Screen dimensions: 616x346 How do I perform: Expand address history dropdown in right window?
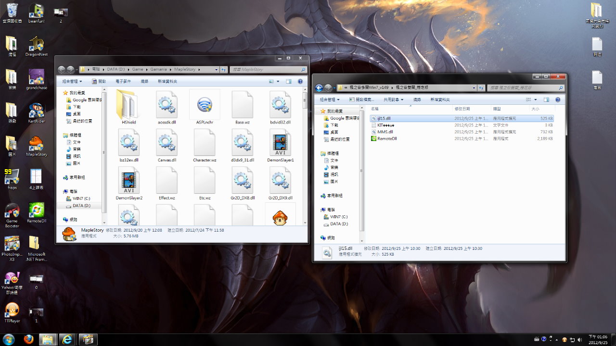click(x=474, y=88)
